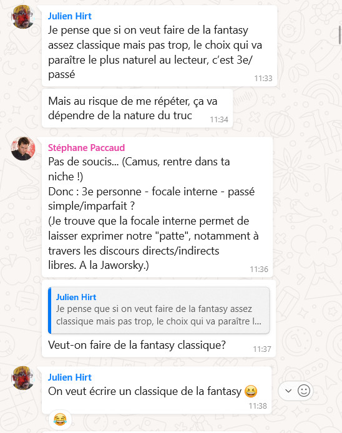The height and width of the screenshot is (433, 342).
Task: Click the chat scrollbar thumb
Action: click(x=340, y=35)
